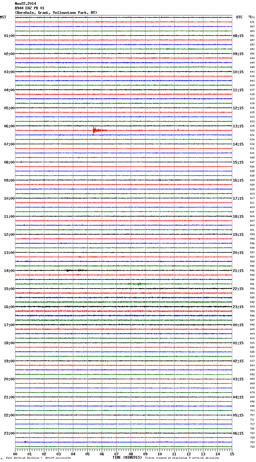Click the minute axis tick label "05"

(87, 454)
